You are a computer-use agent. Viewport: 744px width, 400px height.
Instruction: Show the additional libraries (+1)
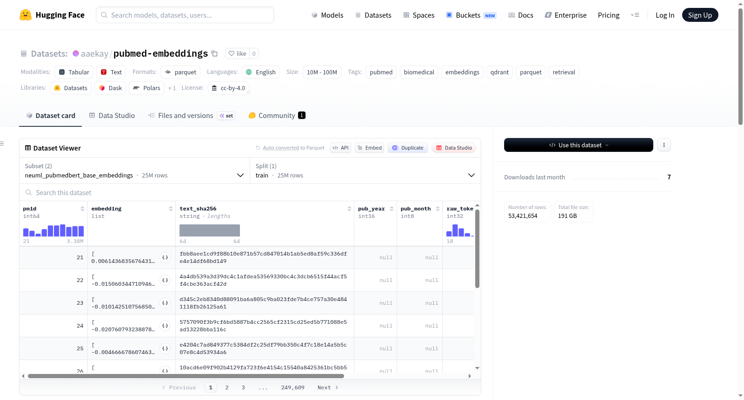(172, 88)
